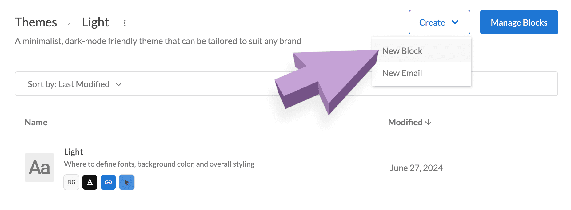The image size is (571, 210).
Task: Click the blue link color icon
Action: [x=108, y=182]
